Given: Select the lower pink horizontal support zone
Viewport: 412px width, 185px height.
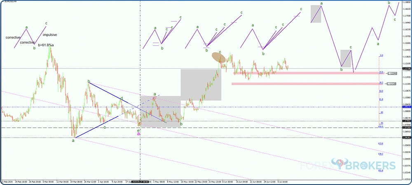Looking at the screenshot, I should (305, 84).
